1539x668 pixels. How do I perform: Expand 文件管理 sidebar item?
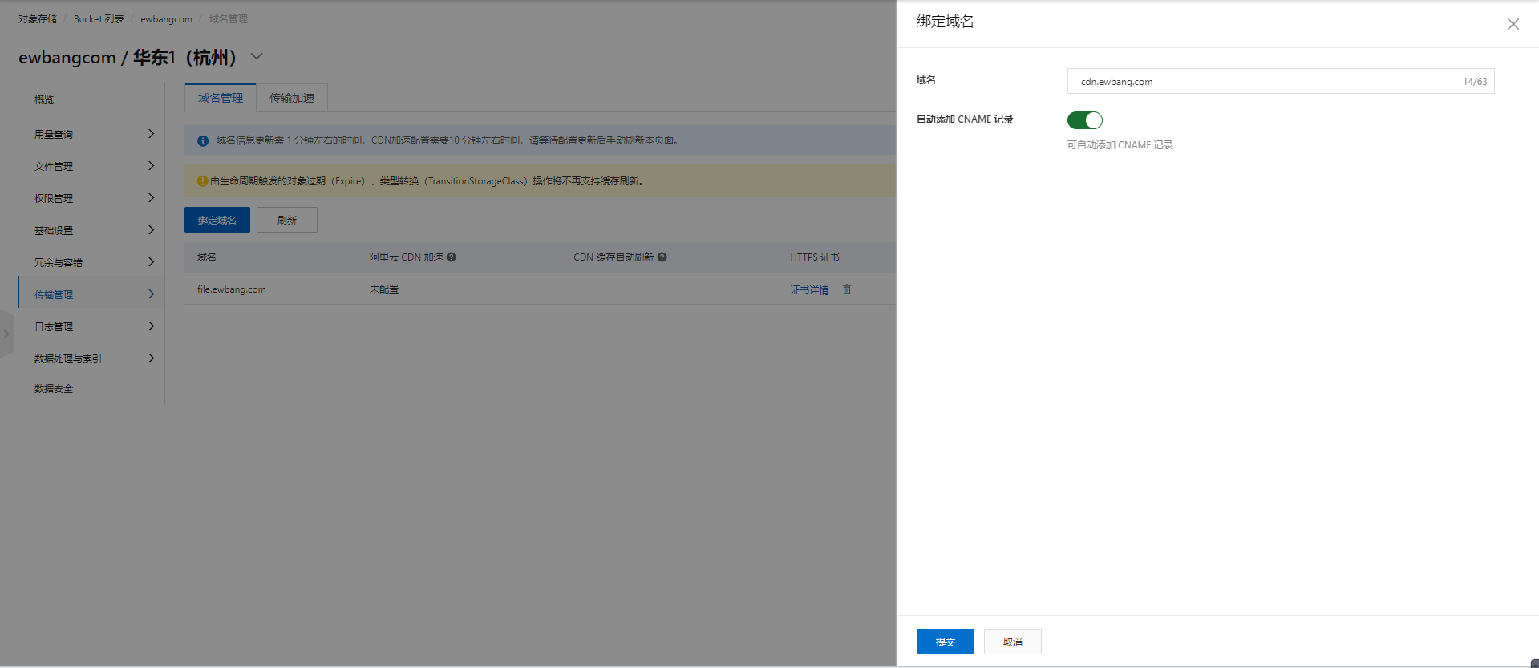pos(91,166)
